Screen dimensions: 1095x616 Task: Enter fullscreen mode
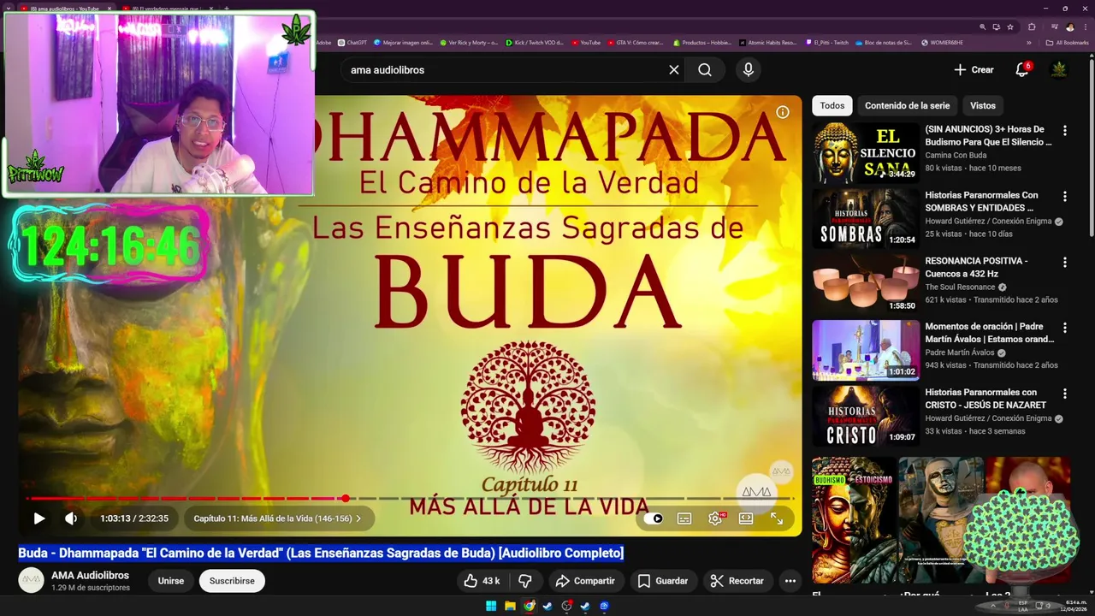tap(777, 518)
